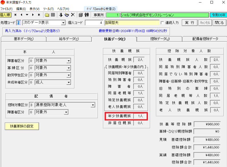This screenshot has width=227, height=167.
Task: Go to the next record arrow
Action: [33, 15]
